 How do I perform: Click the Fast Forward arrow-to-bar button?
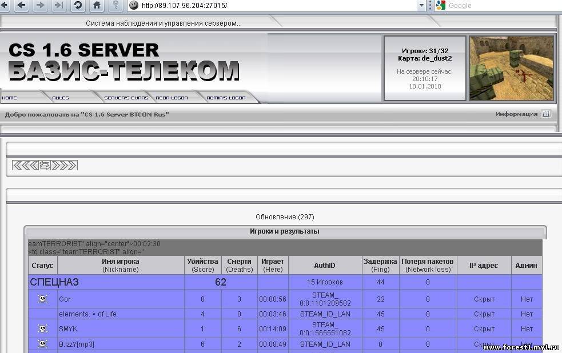[x=59, y=5]
